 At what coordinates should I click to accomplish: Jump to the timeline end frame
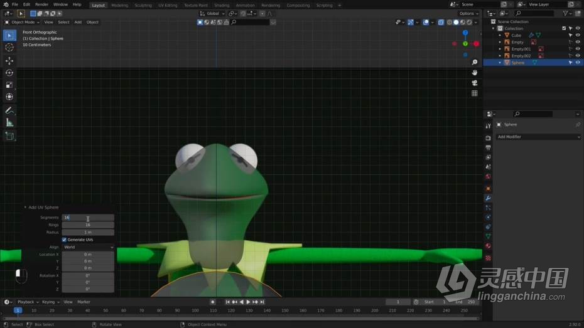[262, 302]
